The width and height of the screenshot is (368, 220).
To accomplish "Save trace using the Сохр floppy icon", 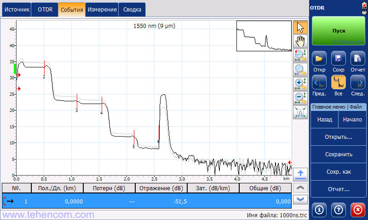I will [339, 58].
